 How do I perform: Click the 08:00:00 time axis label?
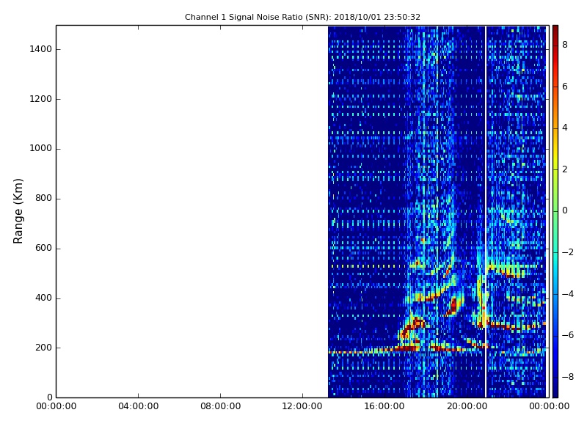click(221, 406)
